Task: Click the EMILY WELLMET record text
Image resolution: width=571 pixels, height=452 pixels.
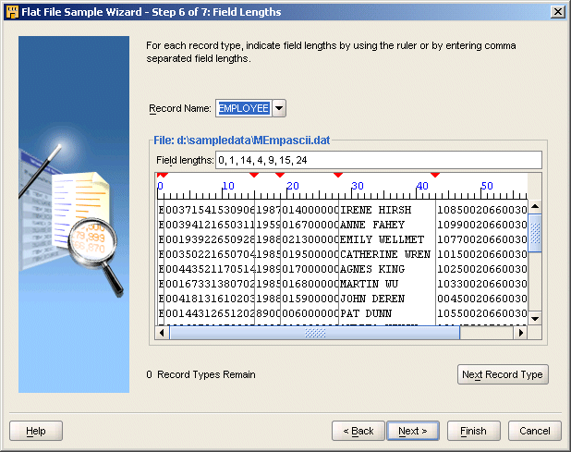Action: click(x=382, y=239)
